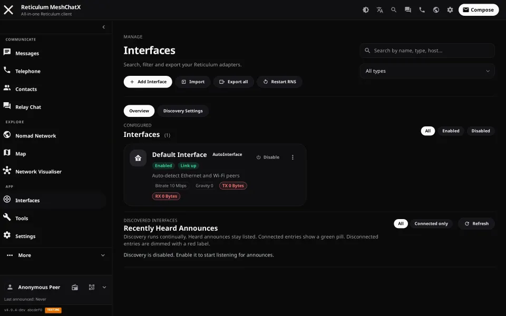Click the Default Interface title
Image resolution: width=506 pixels, height=316 pixels.
tap(179, 155)
